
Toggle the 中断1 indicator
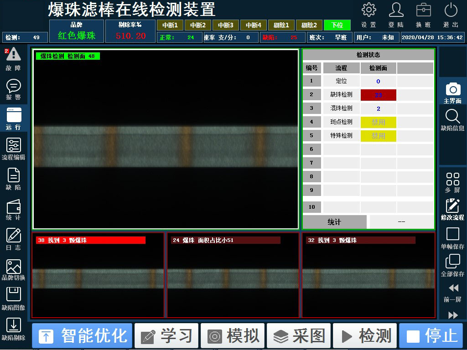[x=170, y=25]
